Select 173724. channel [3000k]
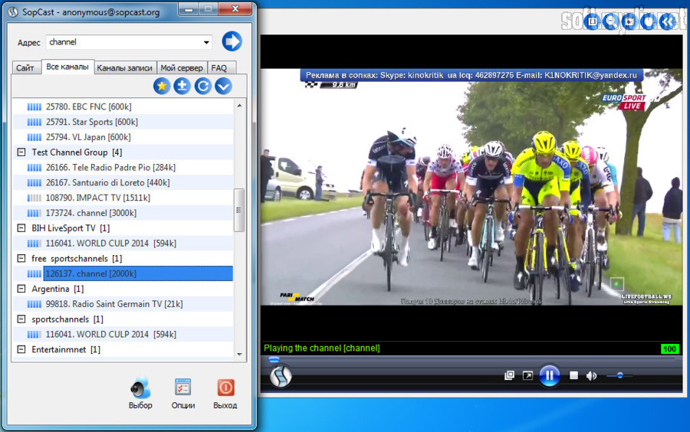The height and width of the screenshot is (432, 690). [x=123, y=213]
